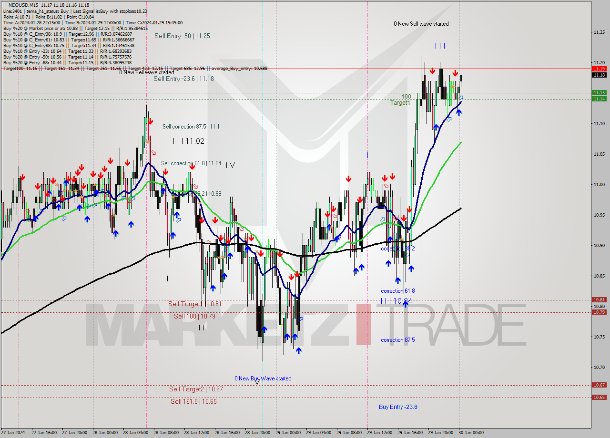This screenshot has width=610, height=438.
Task: Select the 'Buy %20 @ Entry -88: 10.44' row
Action: pyautogui.click(x=67, y=62)
